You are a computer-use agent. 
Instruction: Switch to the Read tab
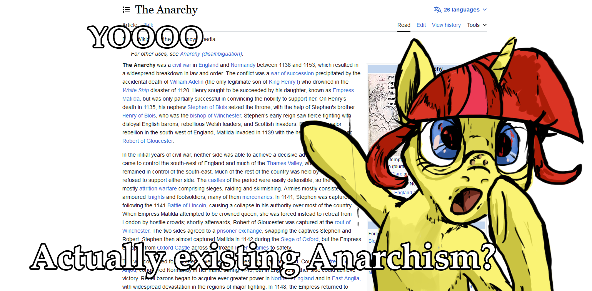coord(404,25)
